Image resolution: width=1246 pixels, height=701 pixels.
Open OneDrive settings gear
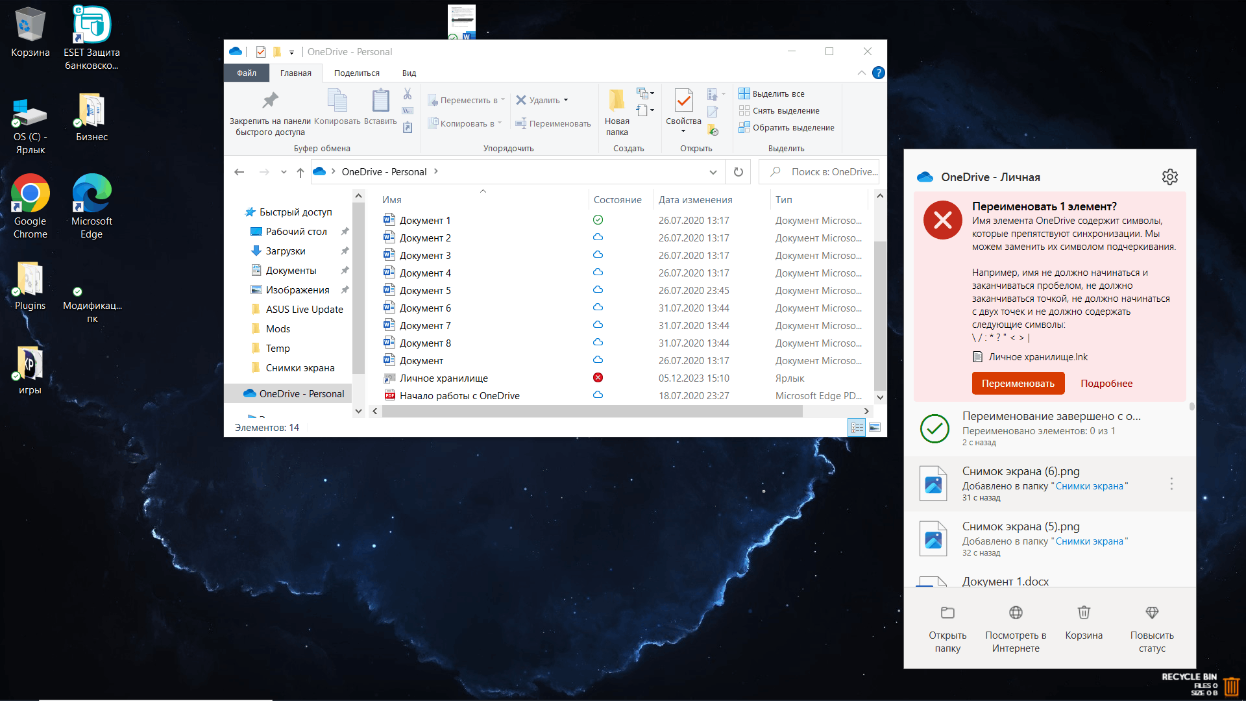[1169, 177]
